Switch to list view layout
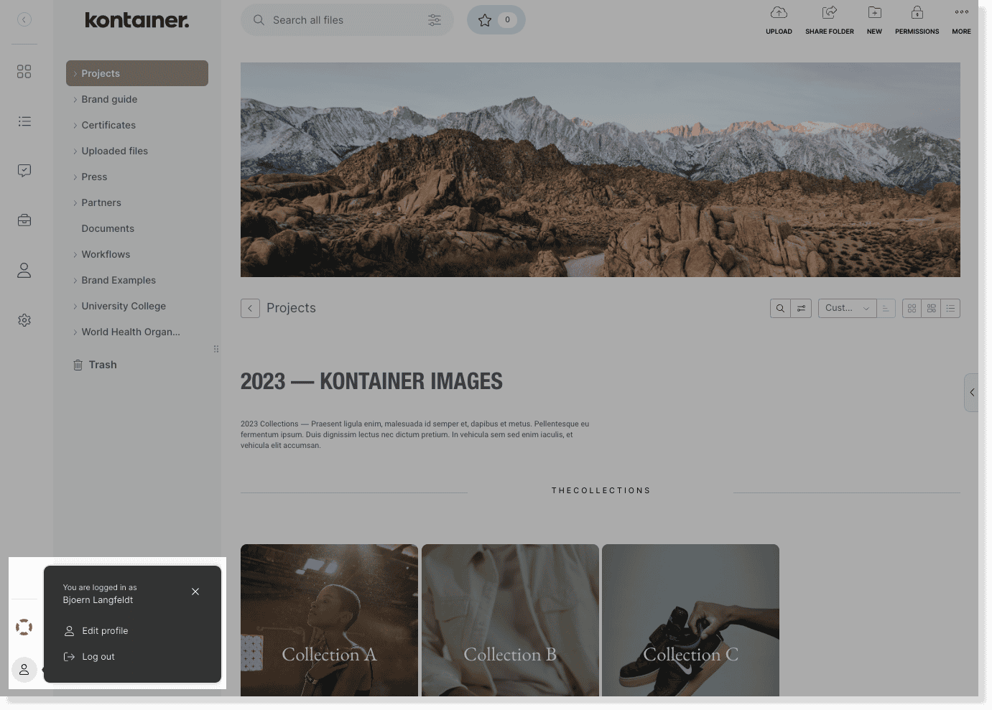This screenshot has width=992, height=710. pos(950,309)
